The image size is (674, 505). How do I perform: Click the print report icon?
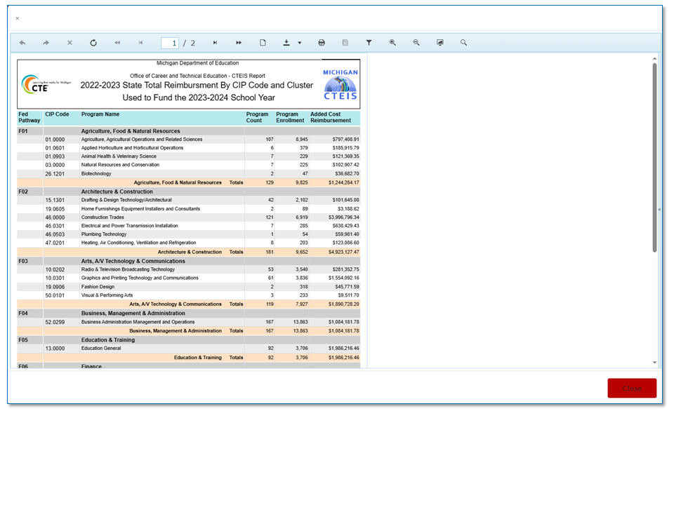pos(322,43)
